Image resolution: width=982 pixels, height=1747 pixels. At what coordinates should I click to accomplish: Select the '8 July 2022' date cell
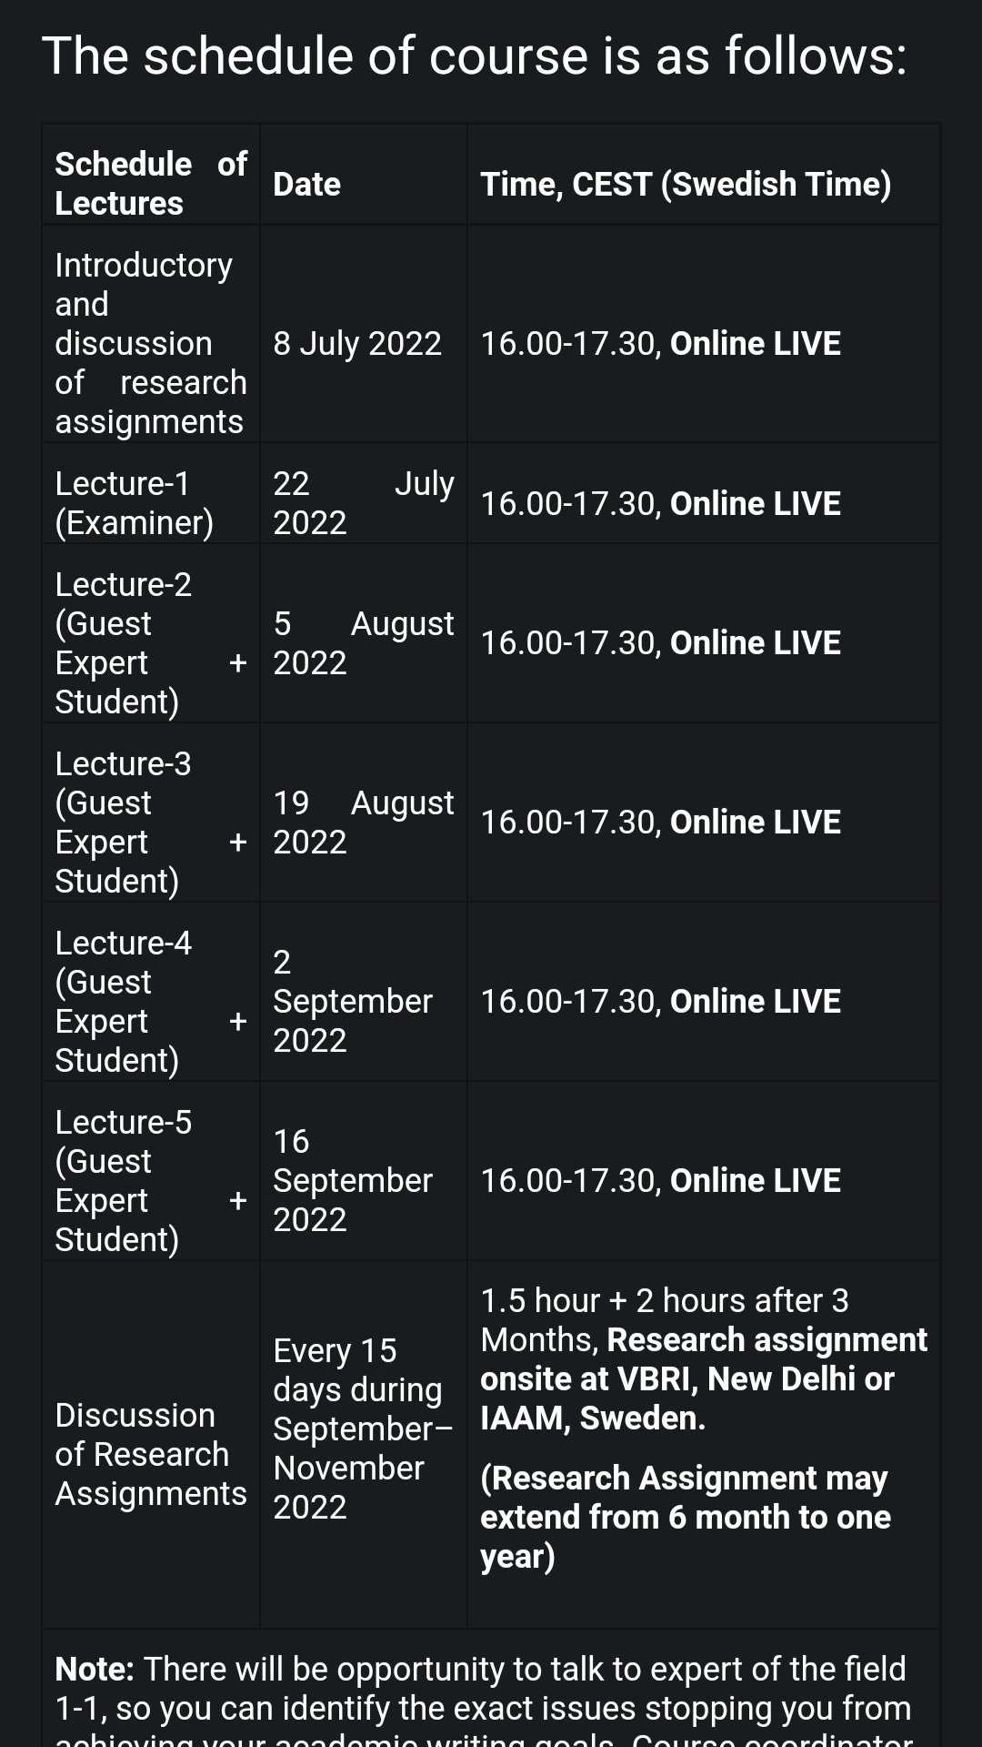357,343
